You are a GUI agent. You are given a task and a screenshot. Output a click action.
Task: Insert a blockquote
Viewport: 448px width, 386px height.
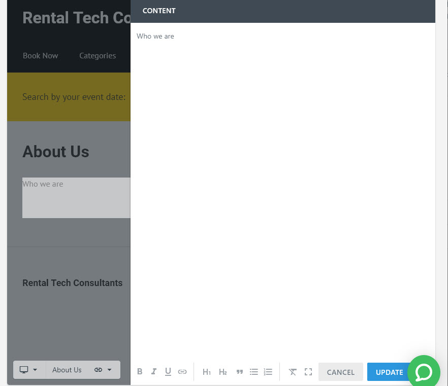[x=239, y=372]
